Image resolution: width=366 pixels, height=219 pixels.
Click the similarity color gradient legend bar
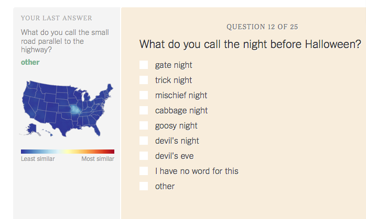[68, 152]
